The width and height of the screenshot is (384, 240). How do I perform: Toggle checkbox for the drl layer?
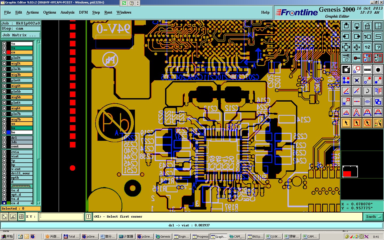(4, 138)
